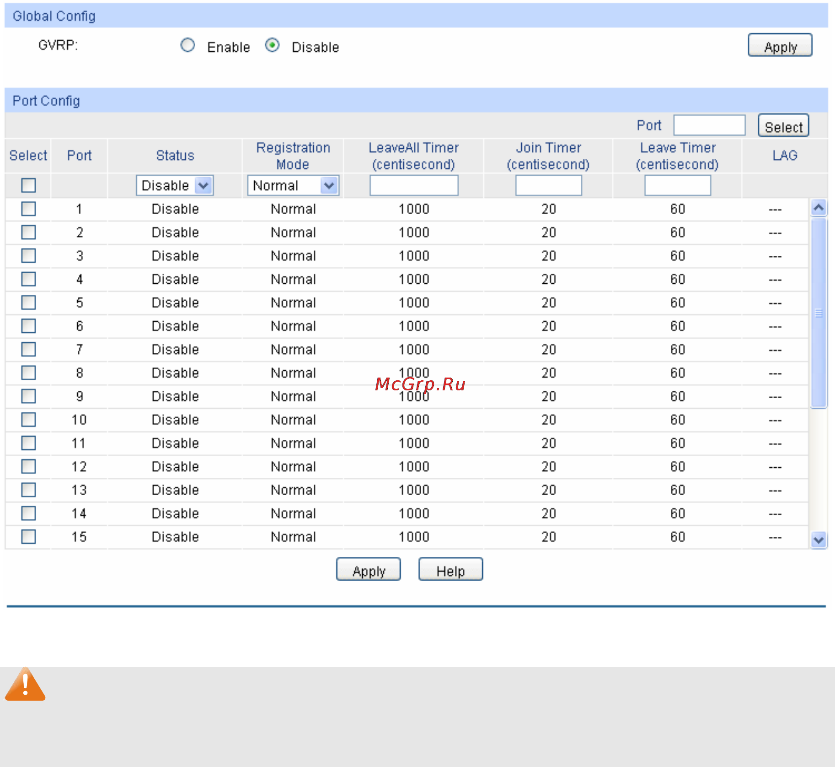Check the checkbox for port 2
Viewport: 835px width, 767px height.
pyautogui.click(x=28, y=232)
